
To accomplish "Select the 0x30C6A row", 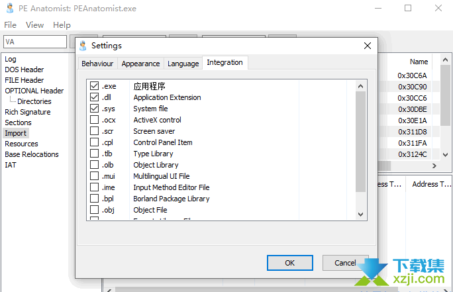I will (x=412, y=75).
